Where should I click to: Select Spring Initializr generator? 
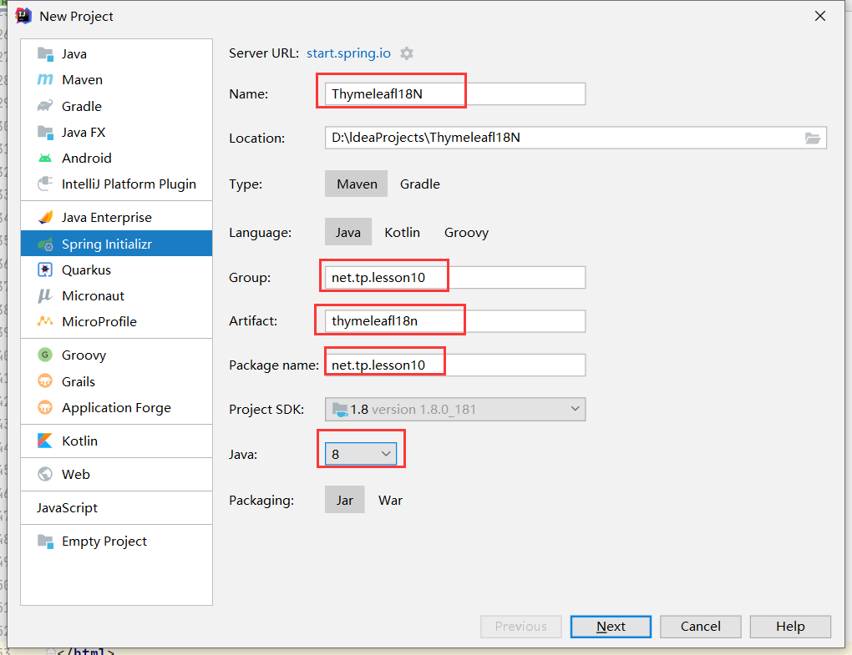[x=116, y=244]
